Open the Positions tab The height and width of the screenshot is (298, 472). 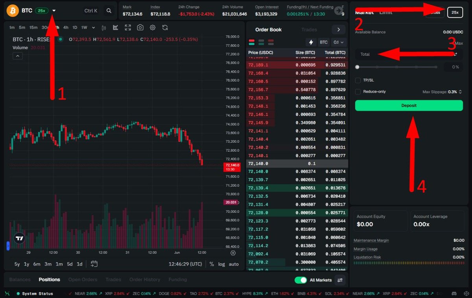(50, 280)
